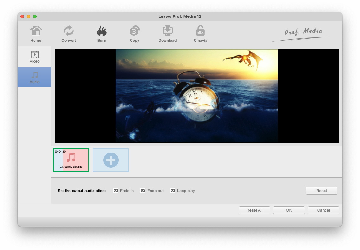Click the Reset All button
Viewport: 360px width, 250px height.
[x=254, y=210]
